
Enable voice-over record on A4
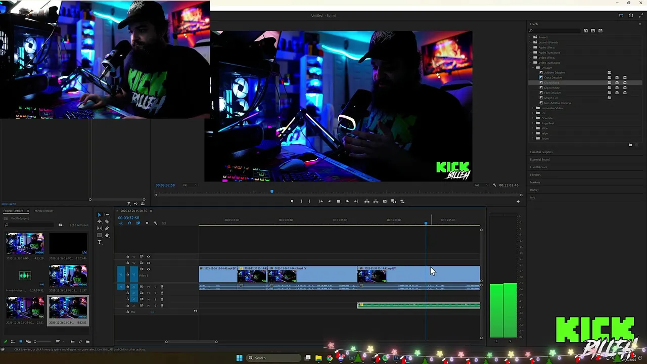pyautogui.click(x=162, y=305)
